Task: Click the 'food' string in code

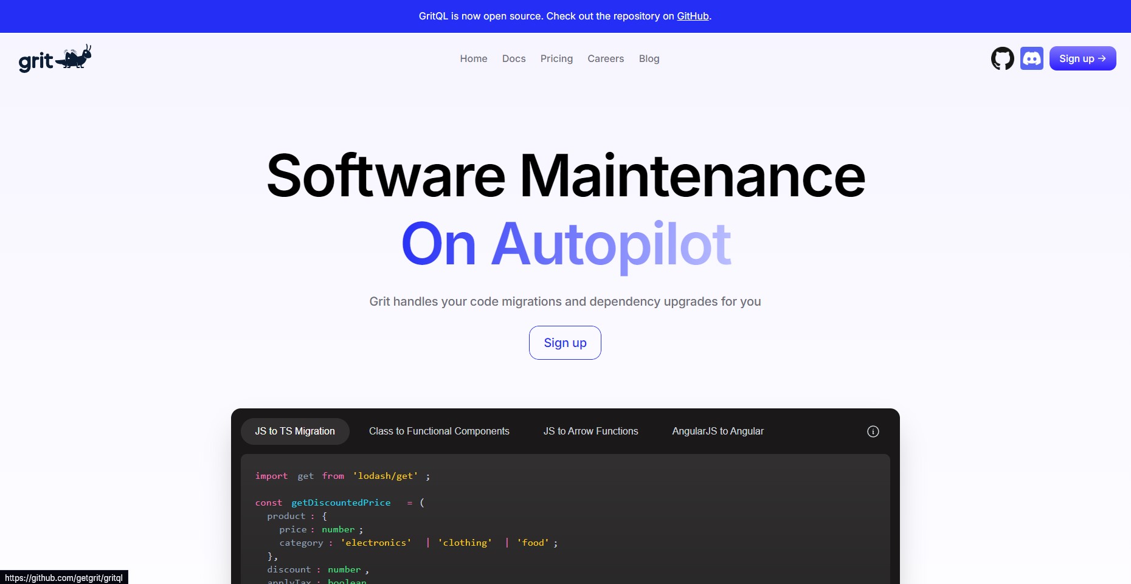Action: 533,543
